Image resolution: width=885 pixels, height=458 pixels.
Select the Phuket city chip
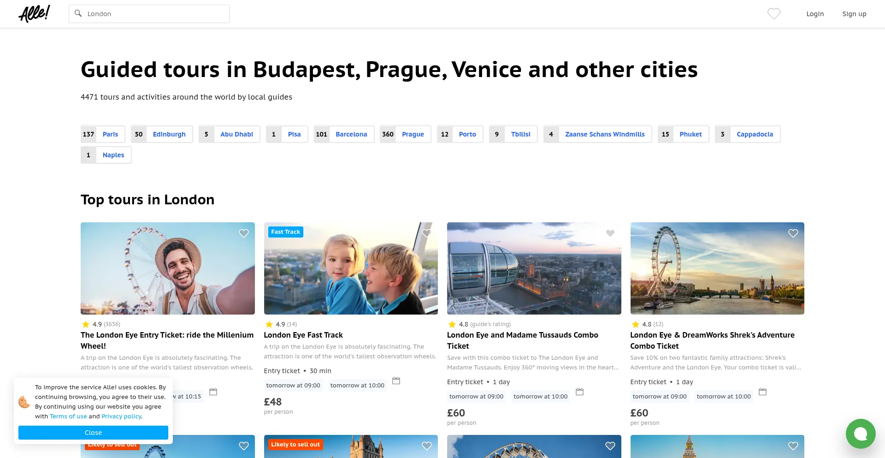click(x=684, y=134)
